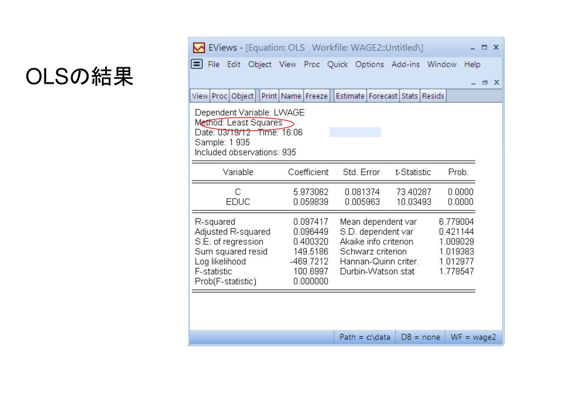561x420 pixels.
Task: Click the Object button on equation toolbar
Action: click(242, 96)
